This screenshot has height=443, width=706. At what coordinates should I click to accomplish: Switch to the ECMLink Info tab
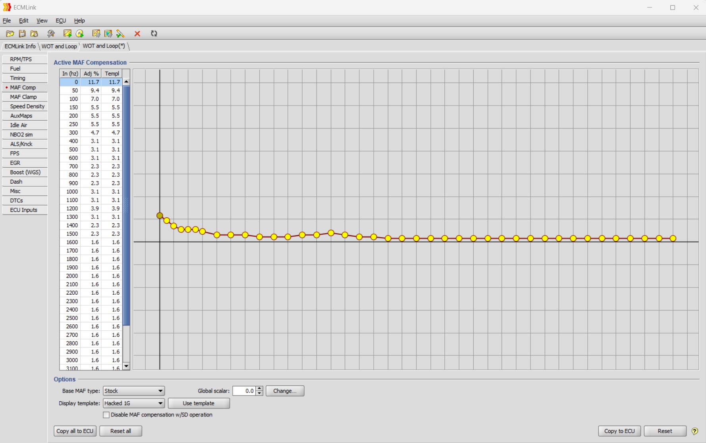click(20, 46)
